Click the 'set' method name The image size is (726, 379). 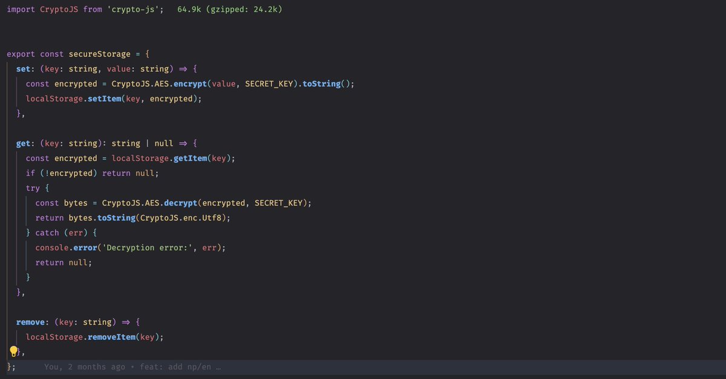pos(24,69)
